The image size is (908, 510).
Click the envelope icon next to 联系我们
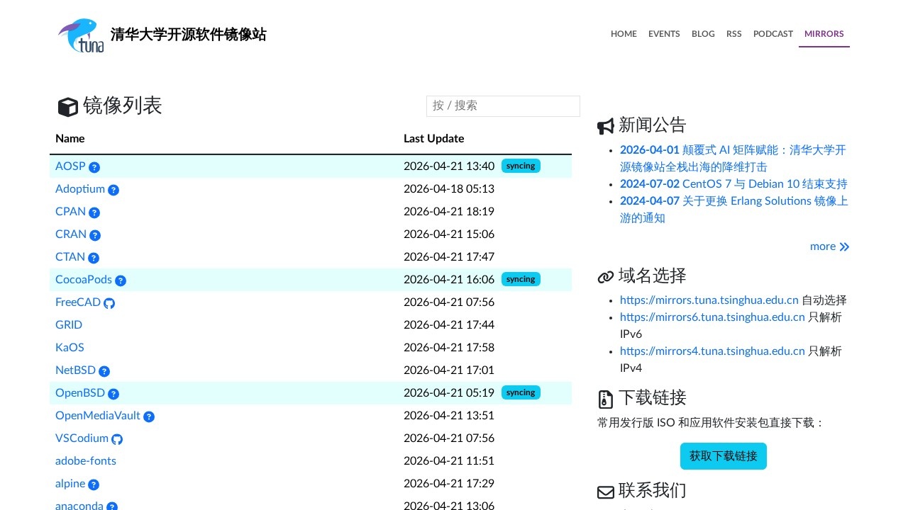pyautogui.click(x=605, y=492)
